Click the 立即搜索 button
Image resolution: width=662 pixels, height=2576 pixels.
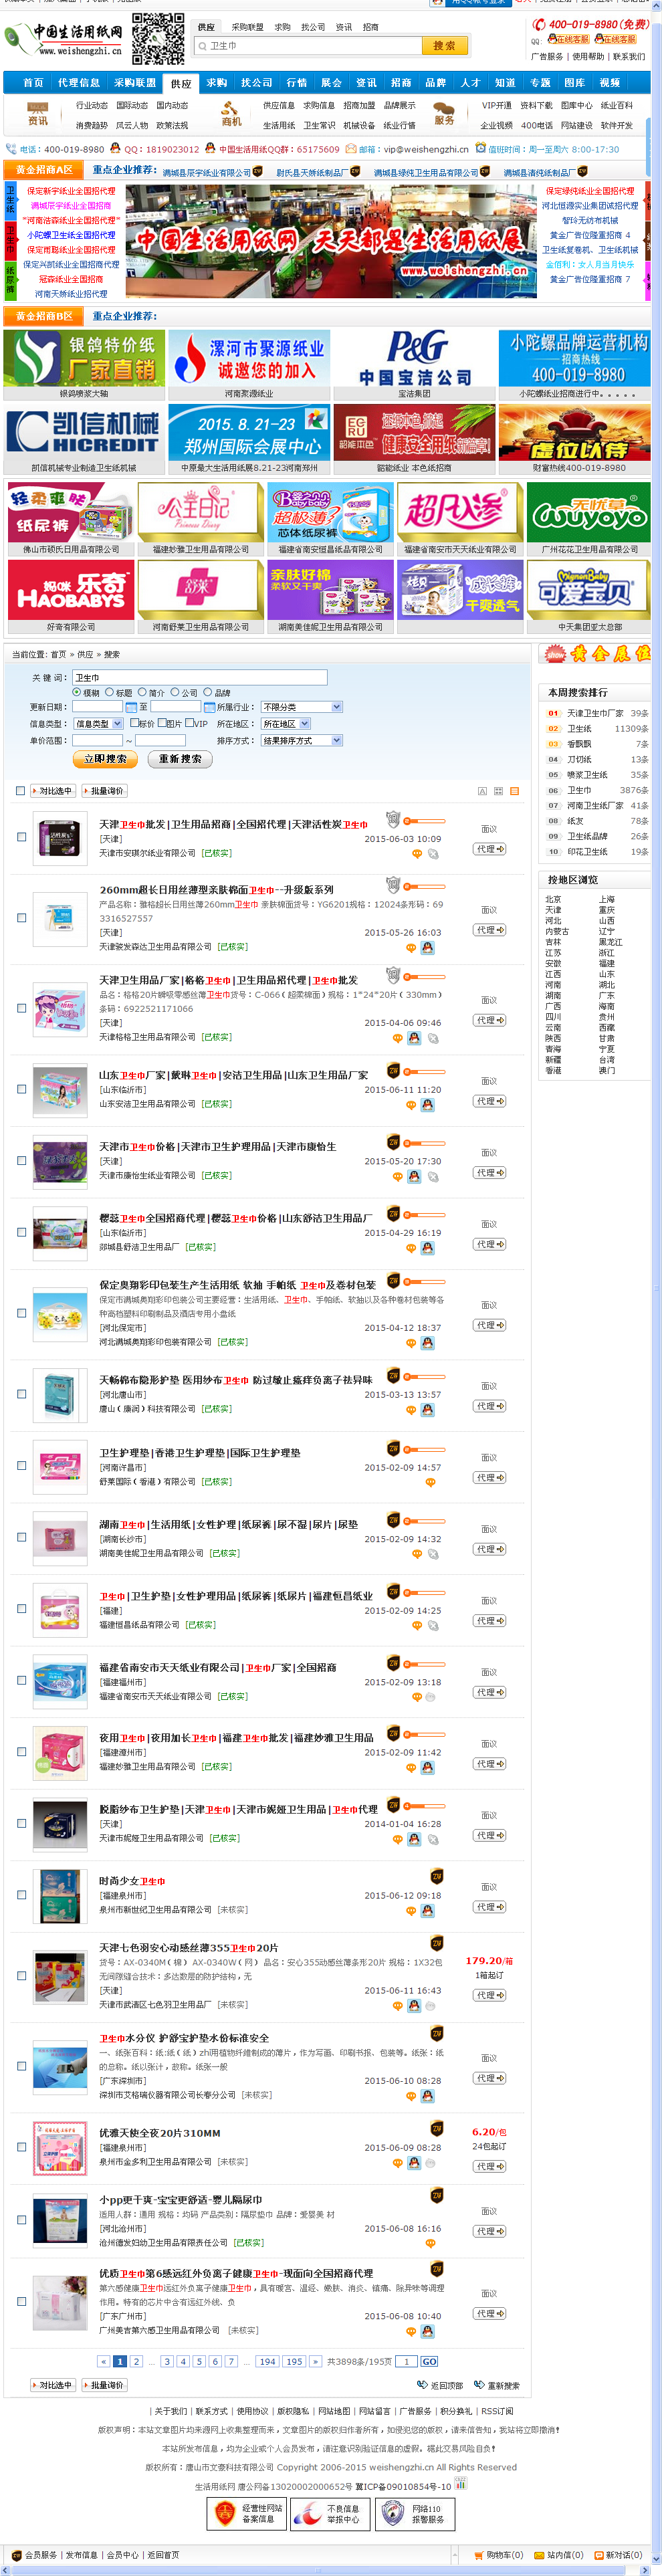(105, 759)
